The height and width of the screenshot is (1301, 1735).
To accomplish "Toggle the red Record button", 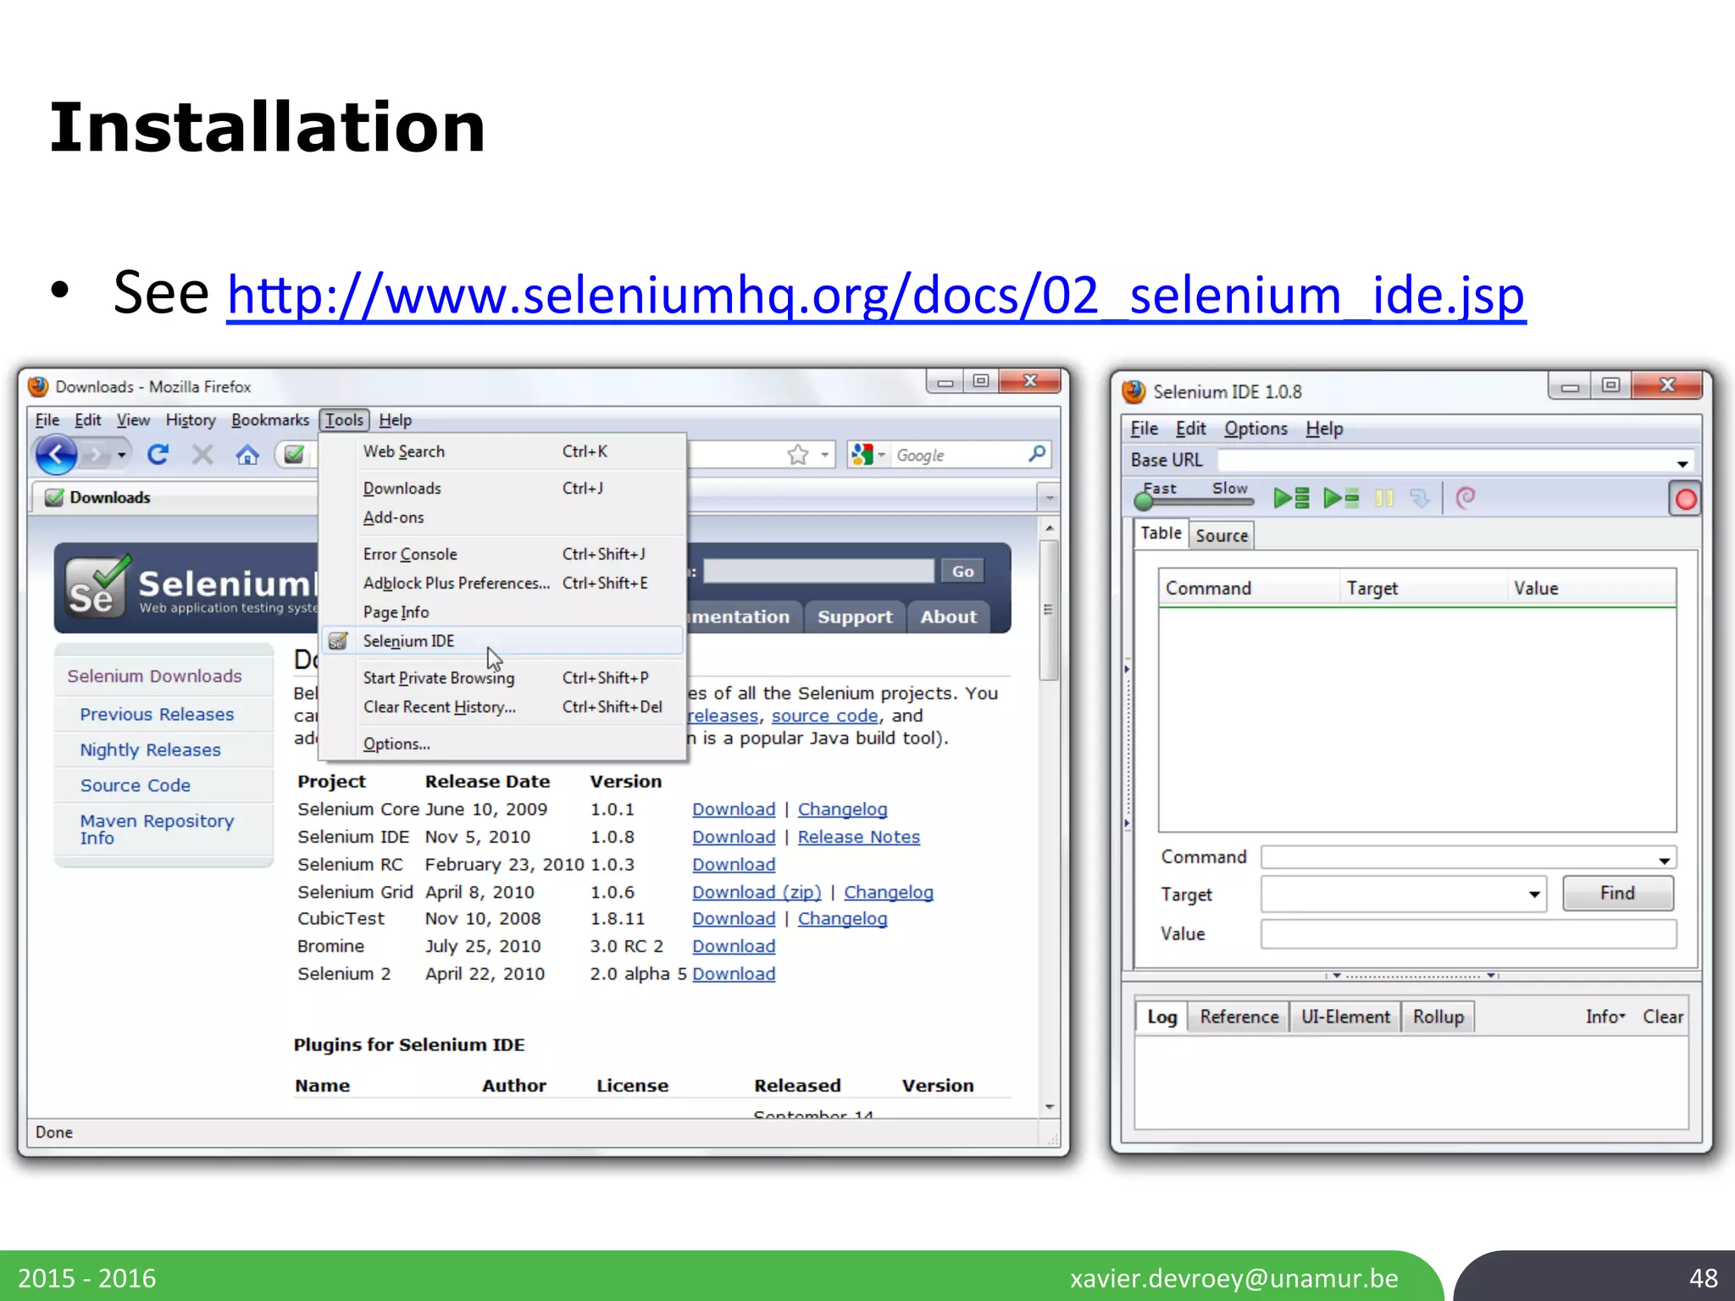I will (x=1685, y=500).
